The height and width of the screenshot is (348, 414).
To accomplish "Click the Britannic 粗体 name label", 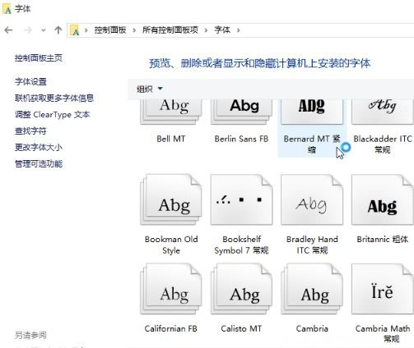I will point(383,240).
